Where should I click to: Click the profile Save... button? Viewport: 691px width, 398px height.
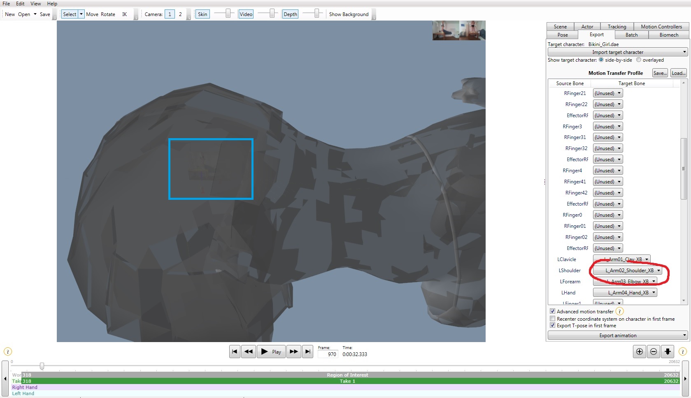[660, 73]
